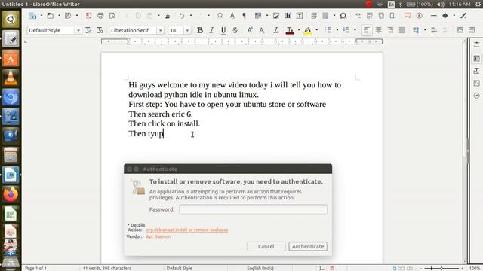Insert special character Omega icon
Viewport: 483px width, 271px height.
pyautogui.click(x=343, y=16)
